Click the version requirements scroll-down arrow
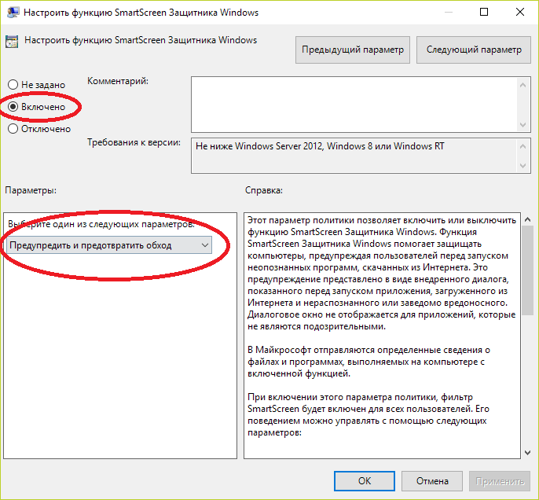 coord(522,166)
